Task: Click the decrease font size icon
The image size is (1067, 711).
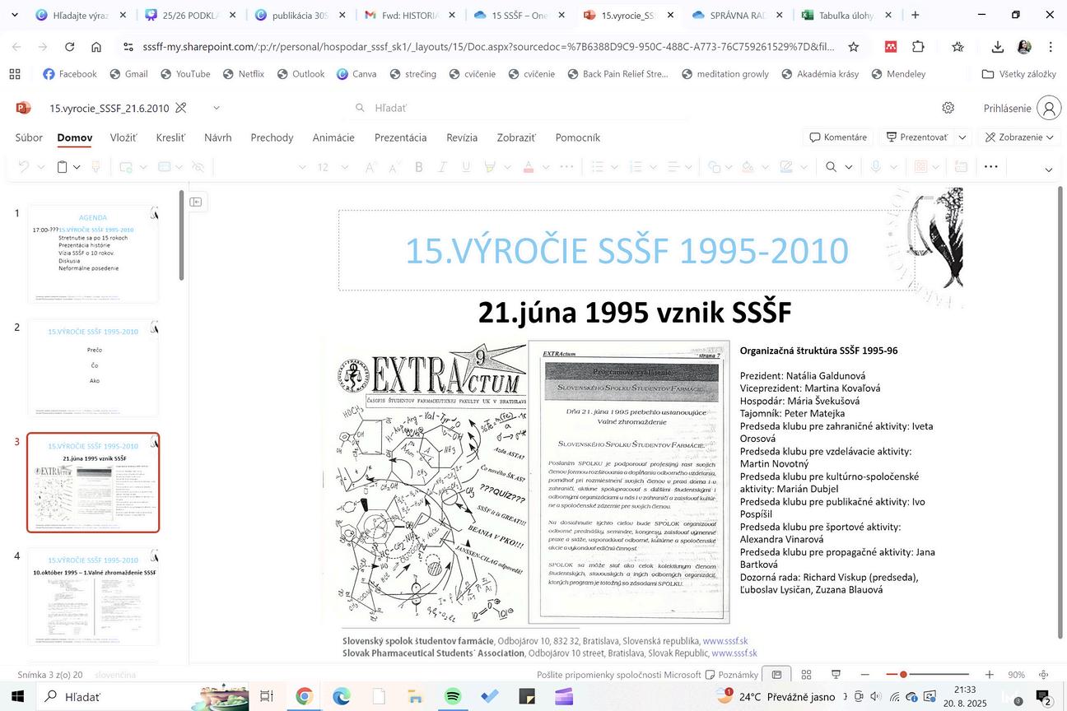Action: pyautogui.click(x=394, y=167)
